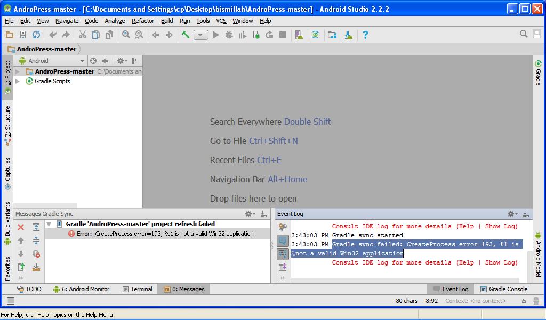Expand the Gradle Scripts tree node
The height and width of the screenshot is (320, 546).
pos(18,81)
